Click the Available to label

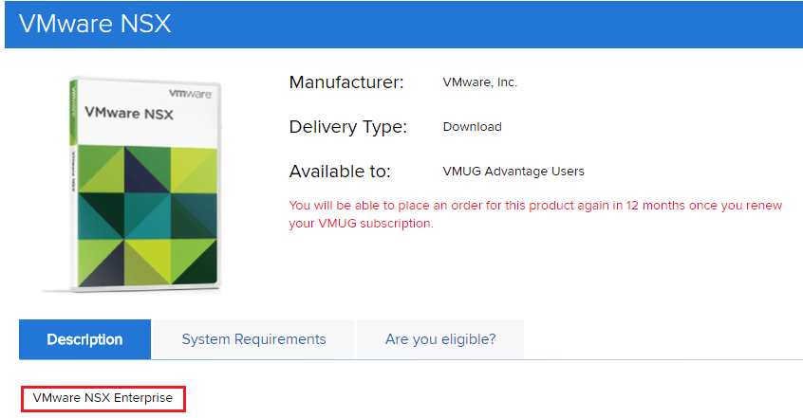tap(340, 172)
